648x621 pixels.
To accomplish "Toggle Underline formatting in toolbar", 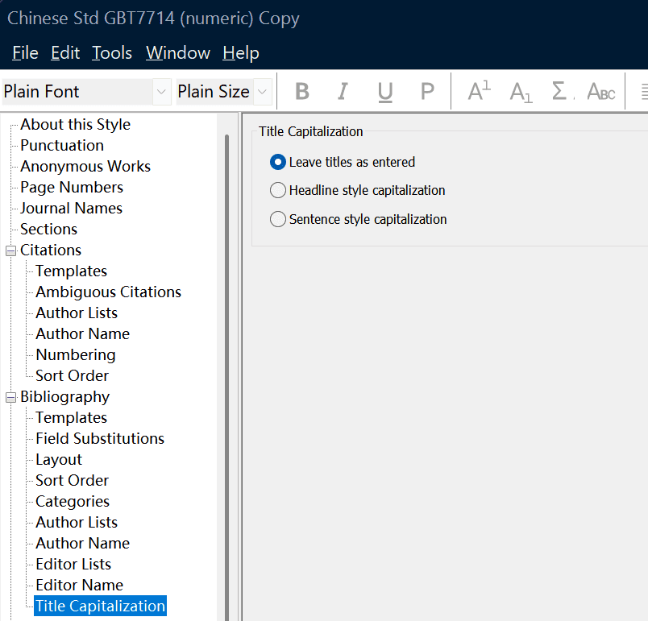I will click(385, 92).
